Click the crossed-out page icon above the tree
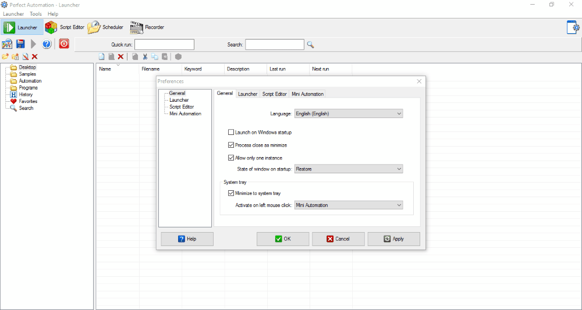This screenshot has width=582, height=310. pos(25,57)
